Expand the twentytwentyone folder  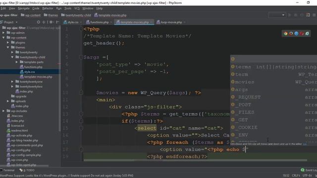(x=12, y=82)
